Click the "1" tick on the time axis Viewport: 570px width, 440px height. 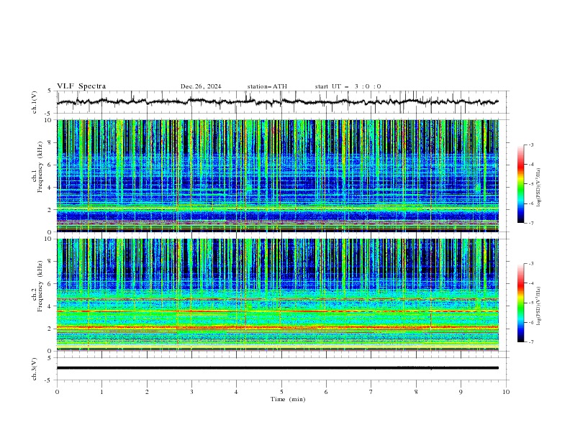[101, 392]
